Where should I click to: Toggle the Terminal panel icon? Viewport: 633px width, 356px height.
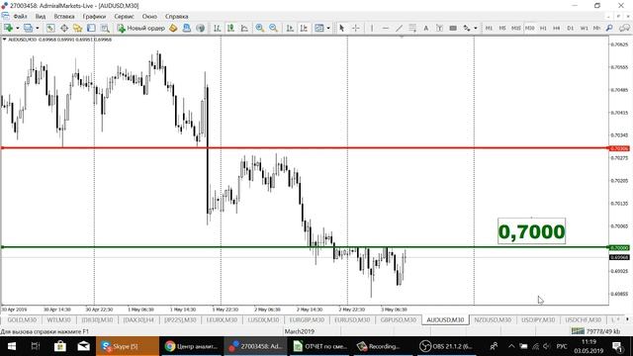tap(91, 28)
